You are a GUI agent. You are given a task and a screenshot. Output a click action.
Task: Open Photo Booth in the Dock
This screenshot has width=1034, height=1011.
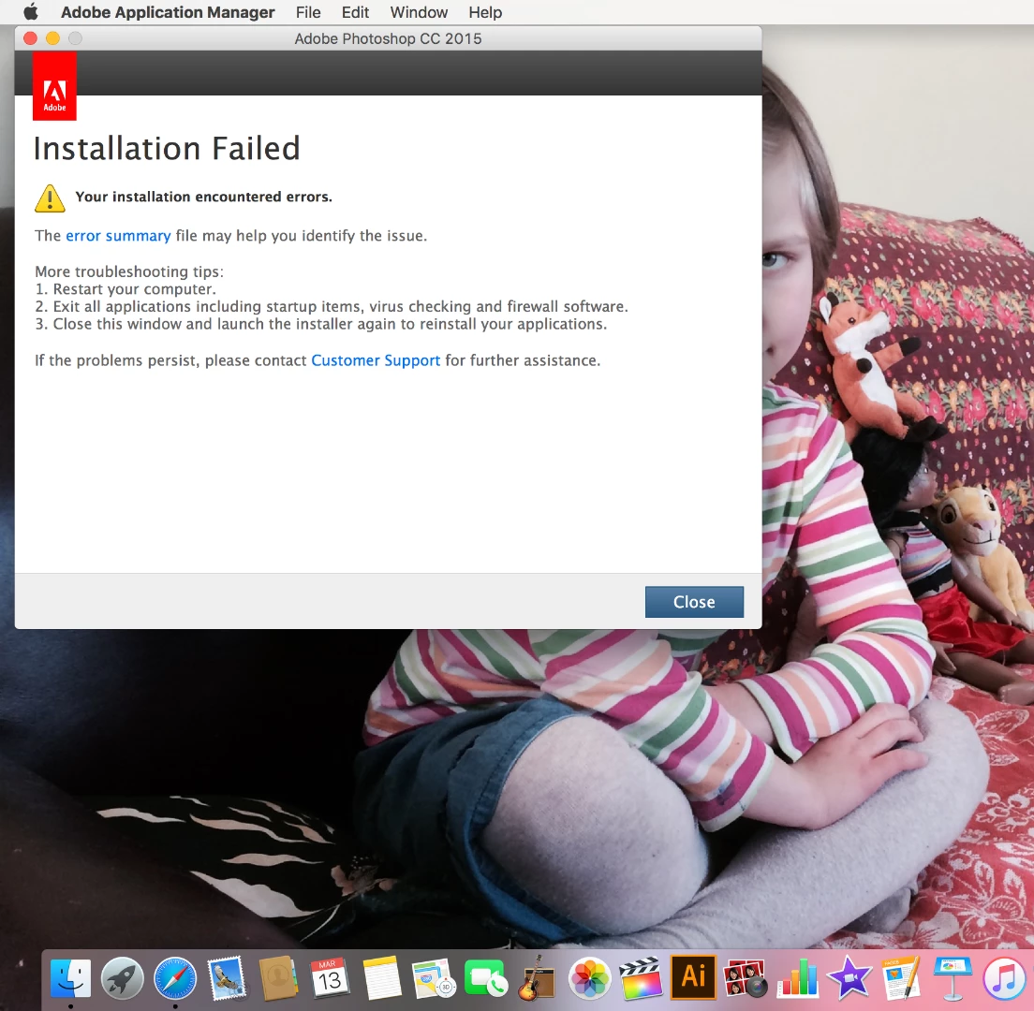pos(746,978)
